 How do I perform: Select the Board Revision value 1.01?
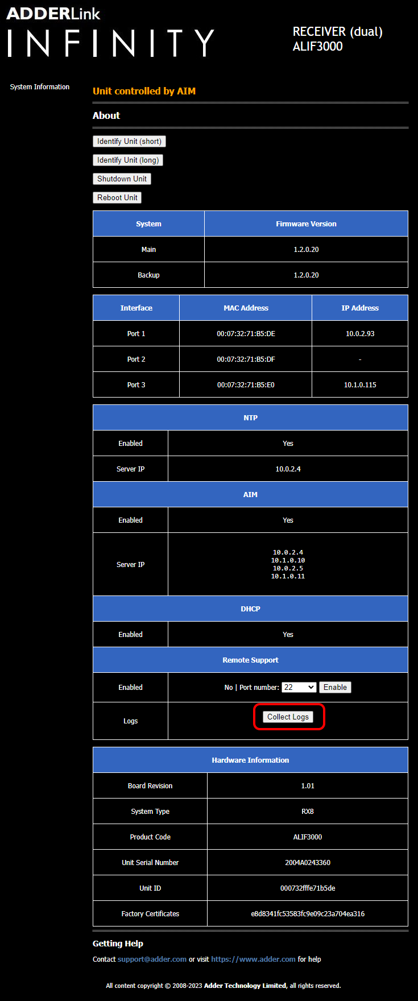coord(308,786)
